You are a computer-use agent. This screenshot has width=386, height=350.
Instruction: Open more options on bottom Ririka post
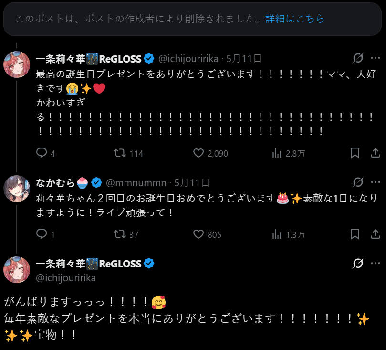tap(376, 264)
